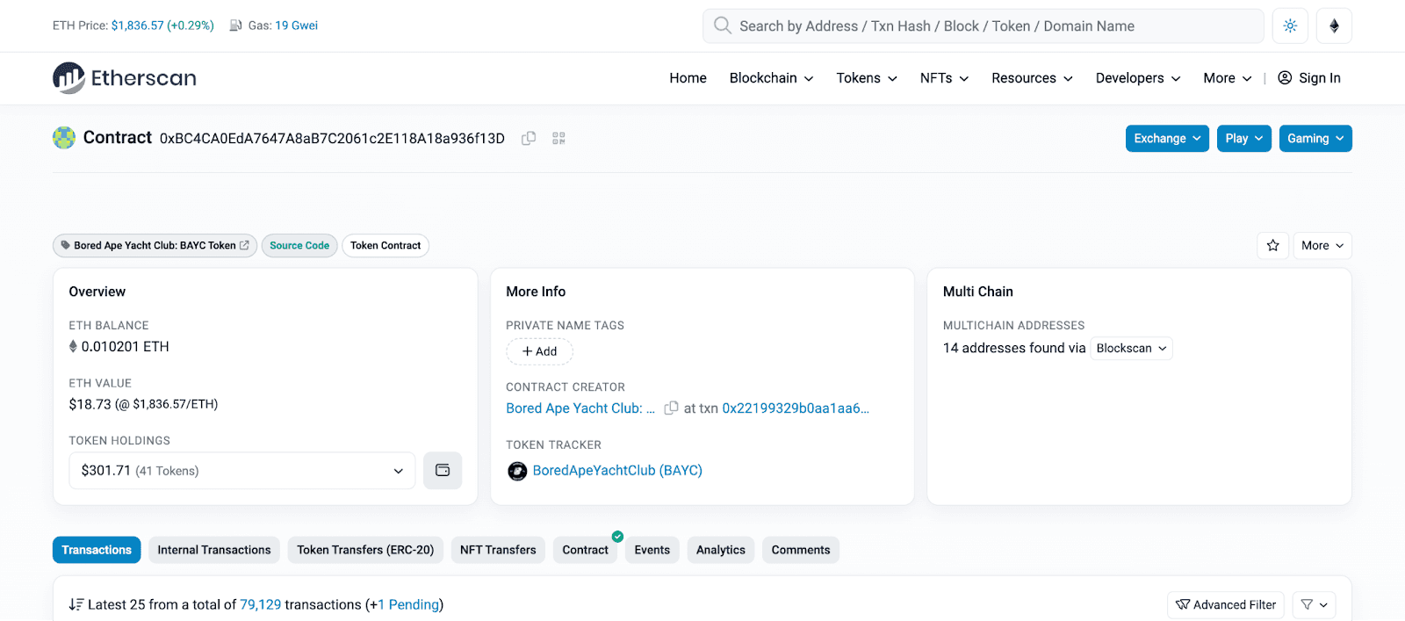The image size is (1405, 621).
Task: Open the Advanced Filter button
Action: pos(1226,604)
